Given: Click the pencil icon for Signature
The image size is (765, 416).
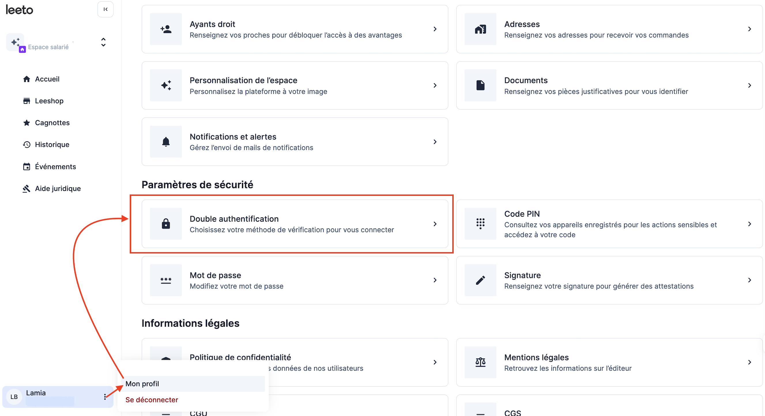Looking at the screenshot, I should 480,280.
